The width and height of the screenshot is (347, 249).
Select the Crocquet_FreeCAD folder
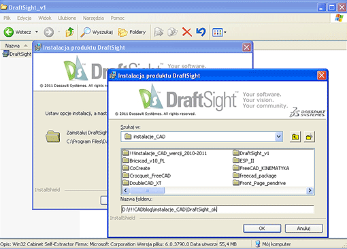pos(146,176)
